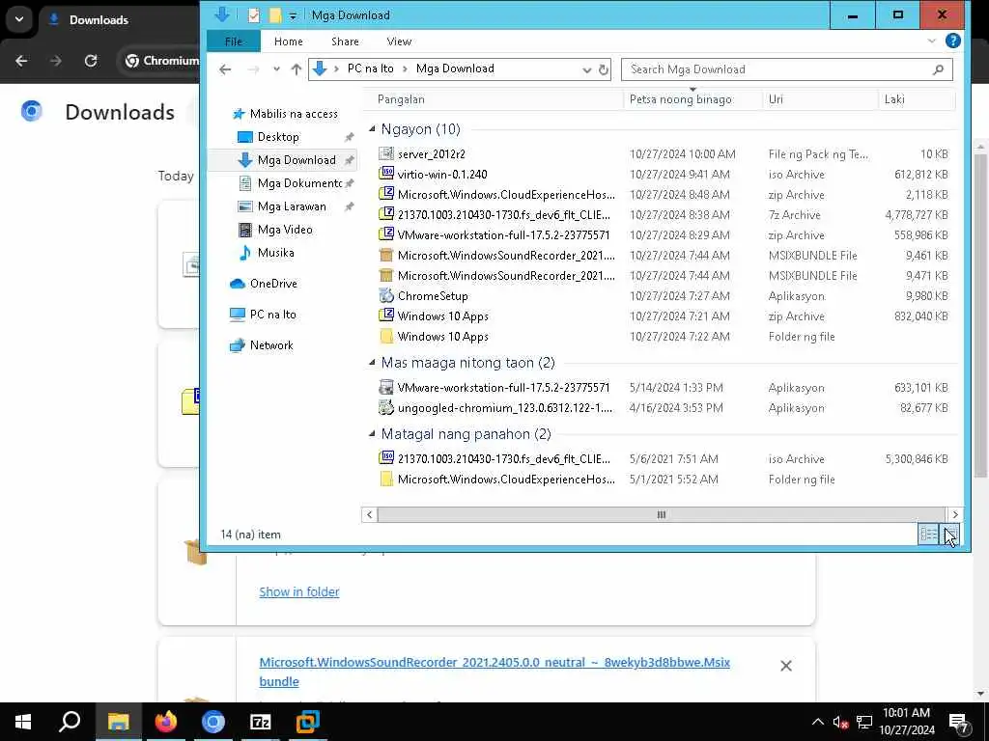
Task: Open the taskbar notification center
Action: click(959, 722)
